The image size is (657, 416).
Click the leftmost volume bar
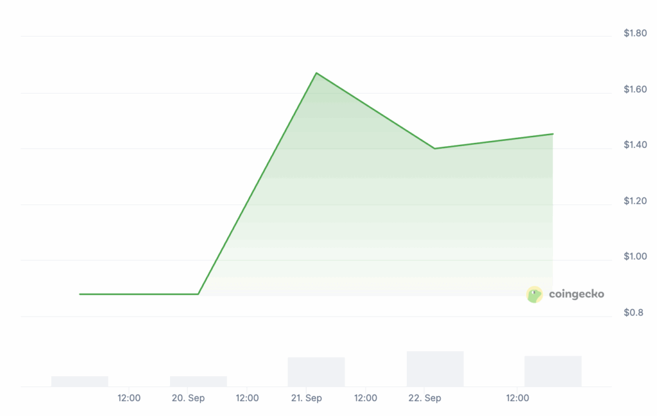80,381
